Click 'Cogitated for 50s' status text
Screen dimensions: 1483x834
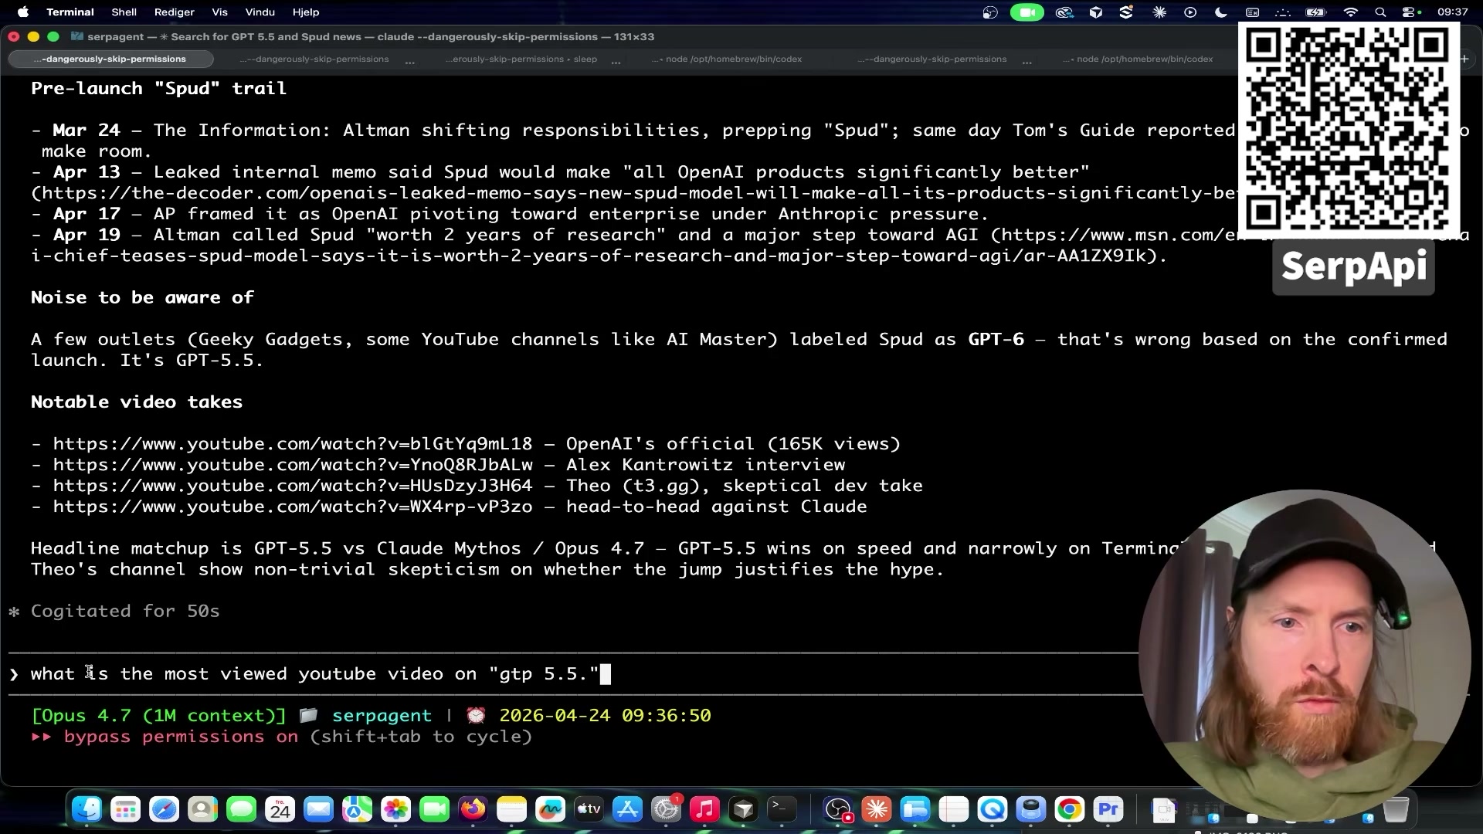[x=125, y=612]
